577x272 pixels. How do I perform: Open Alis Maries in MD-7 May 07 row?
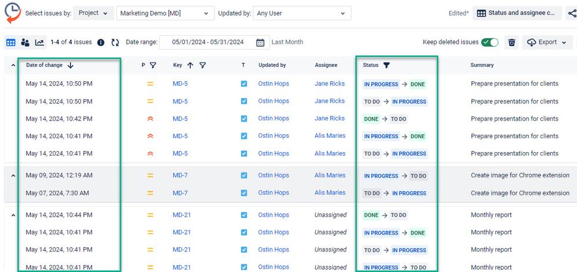pos(330,193)
